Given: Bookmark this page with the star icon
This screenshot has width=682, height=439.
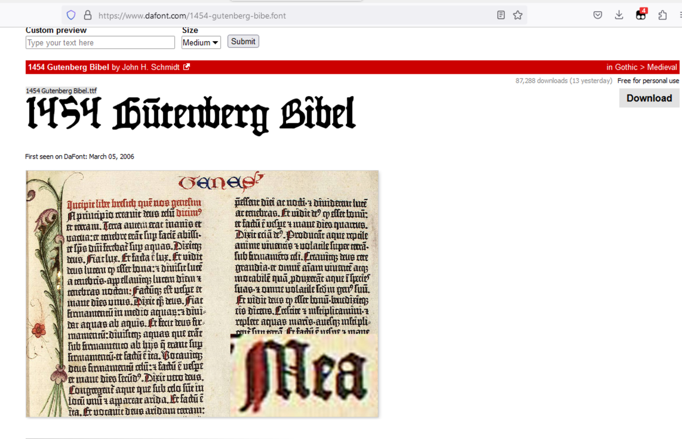Looking at the screenshot, I should [518, 15].
